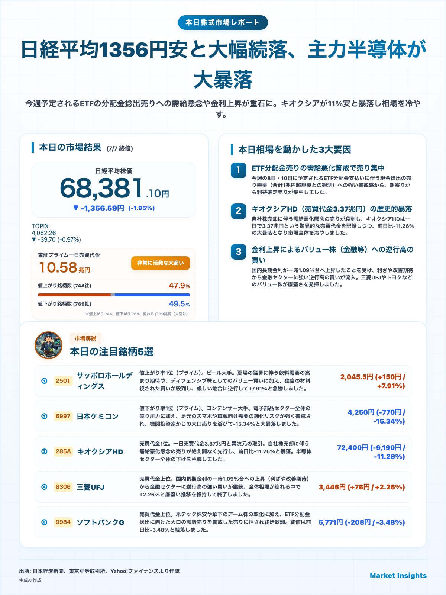Click stock code tag 9984
Viewport: 446px width, 595px height.
[63, 522]
